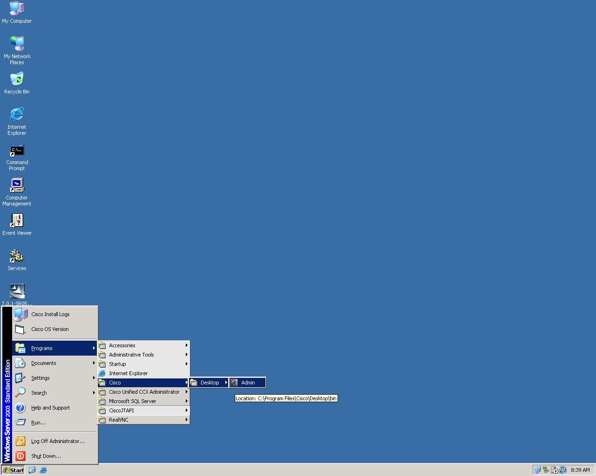This screenshot has width=596, height=476.
Task: Launch Internet Explorer from Programs menu
Action: pyautogui.click(x=143, y=373)
